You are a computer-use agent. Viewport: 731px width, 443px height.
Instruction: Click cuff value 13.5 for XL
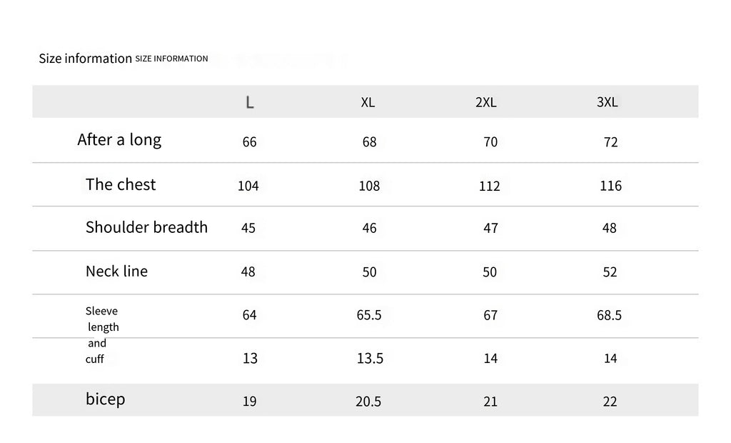pos(370,359)
